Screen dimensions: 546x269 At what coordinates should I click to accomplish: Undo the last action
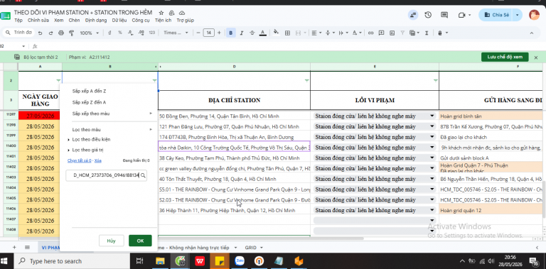[x=40, y=33]
